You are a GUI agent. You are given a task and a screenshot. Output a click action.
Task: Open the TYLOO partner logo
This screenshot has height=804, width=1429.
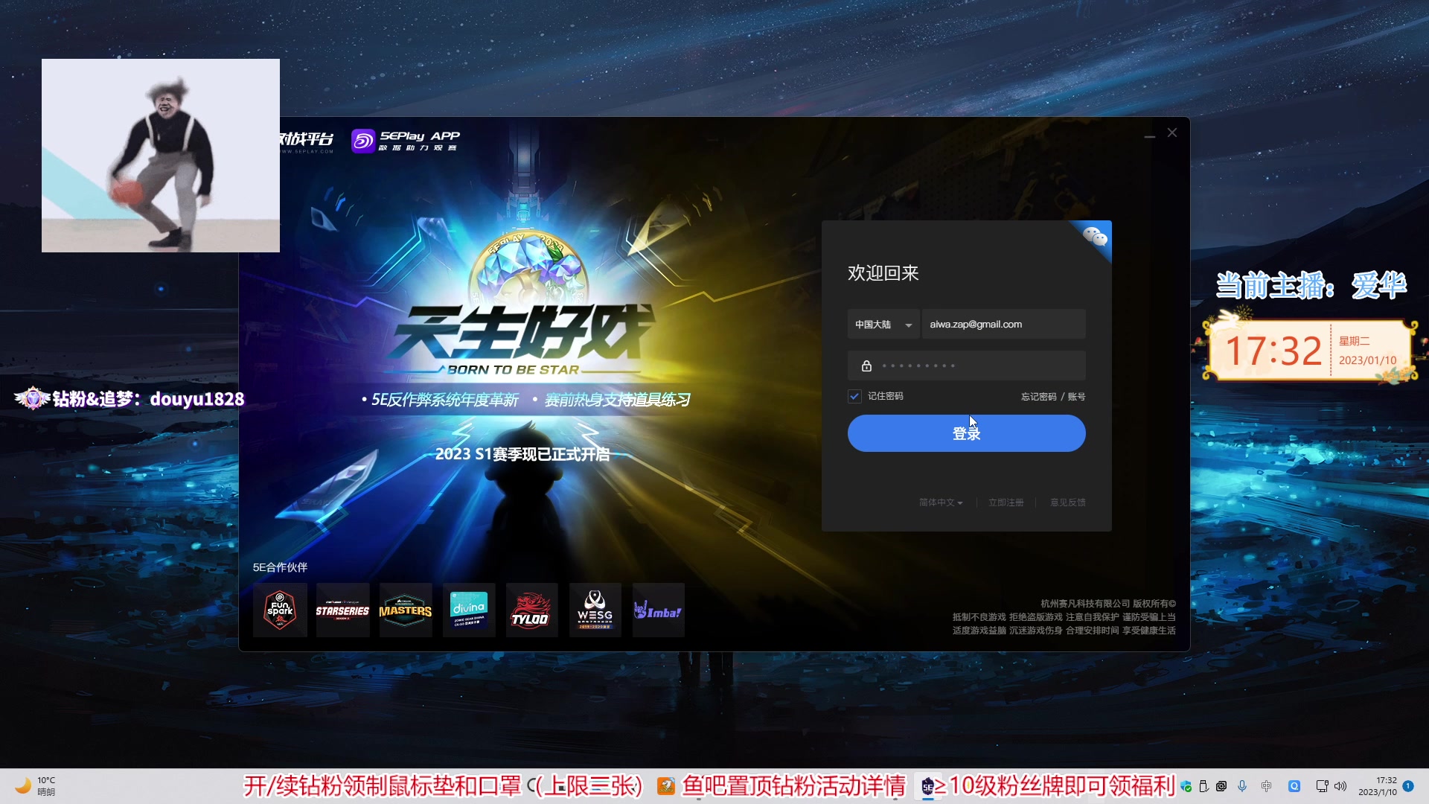point(531,610)
